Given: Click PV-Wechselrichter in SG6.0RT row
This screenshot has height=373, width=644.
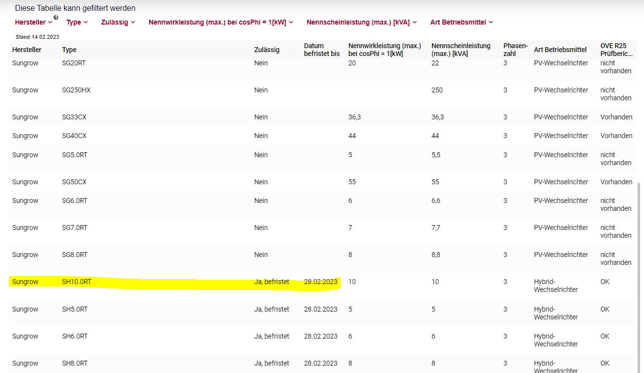Looking at the screenshot, I should pos(561,201).
